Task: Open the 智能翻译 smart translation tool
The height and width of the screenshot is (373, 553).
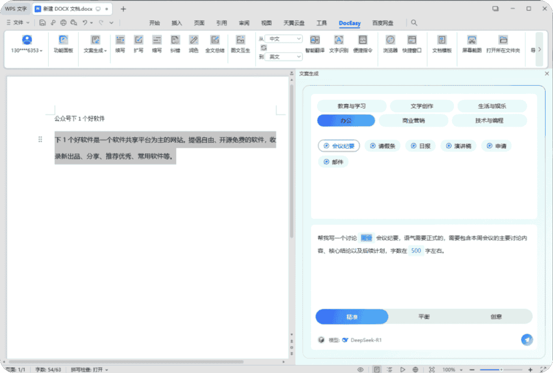Action: click(315, 43)
